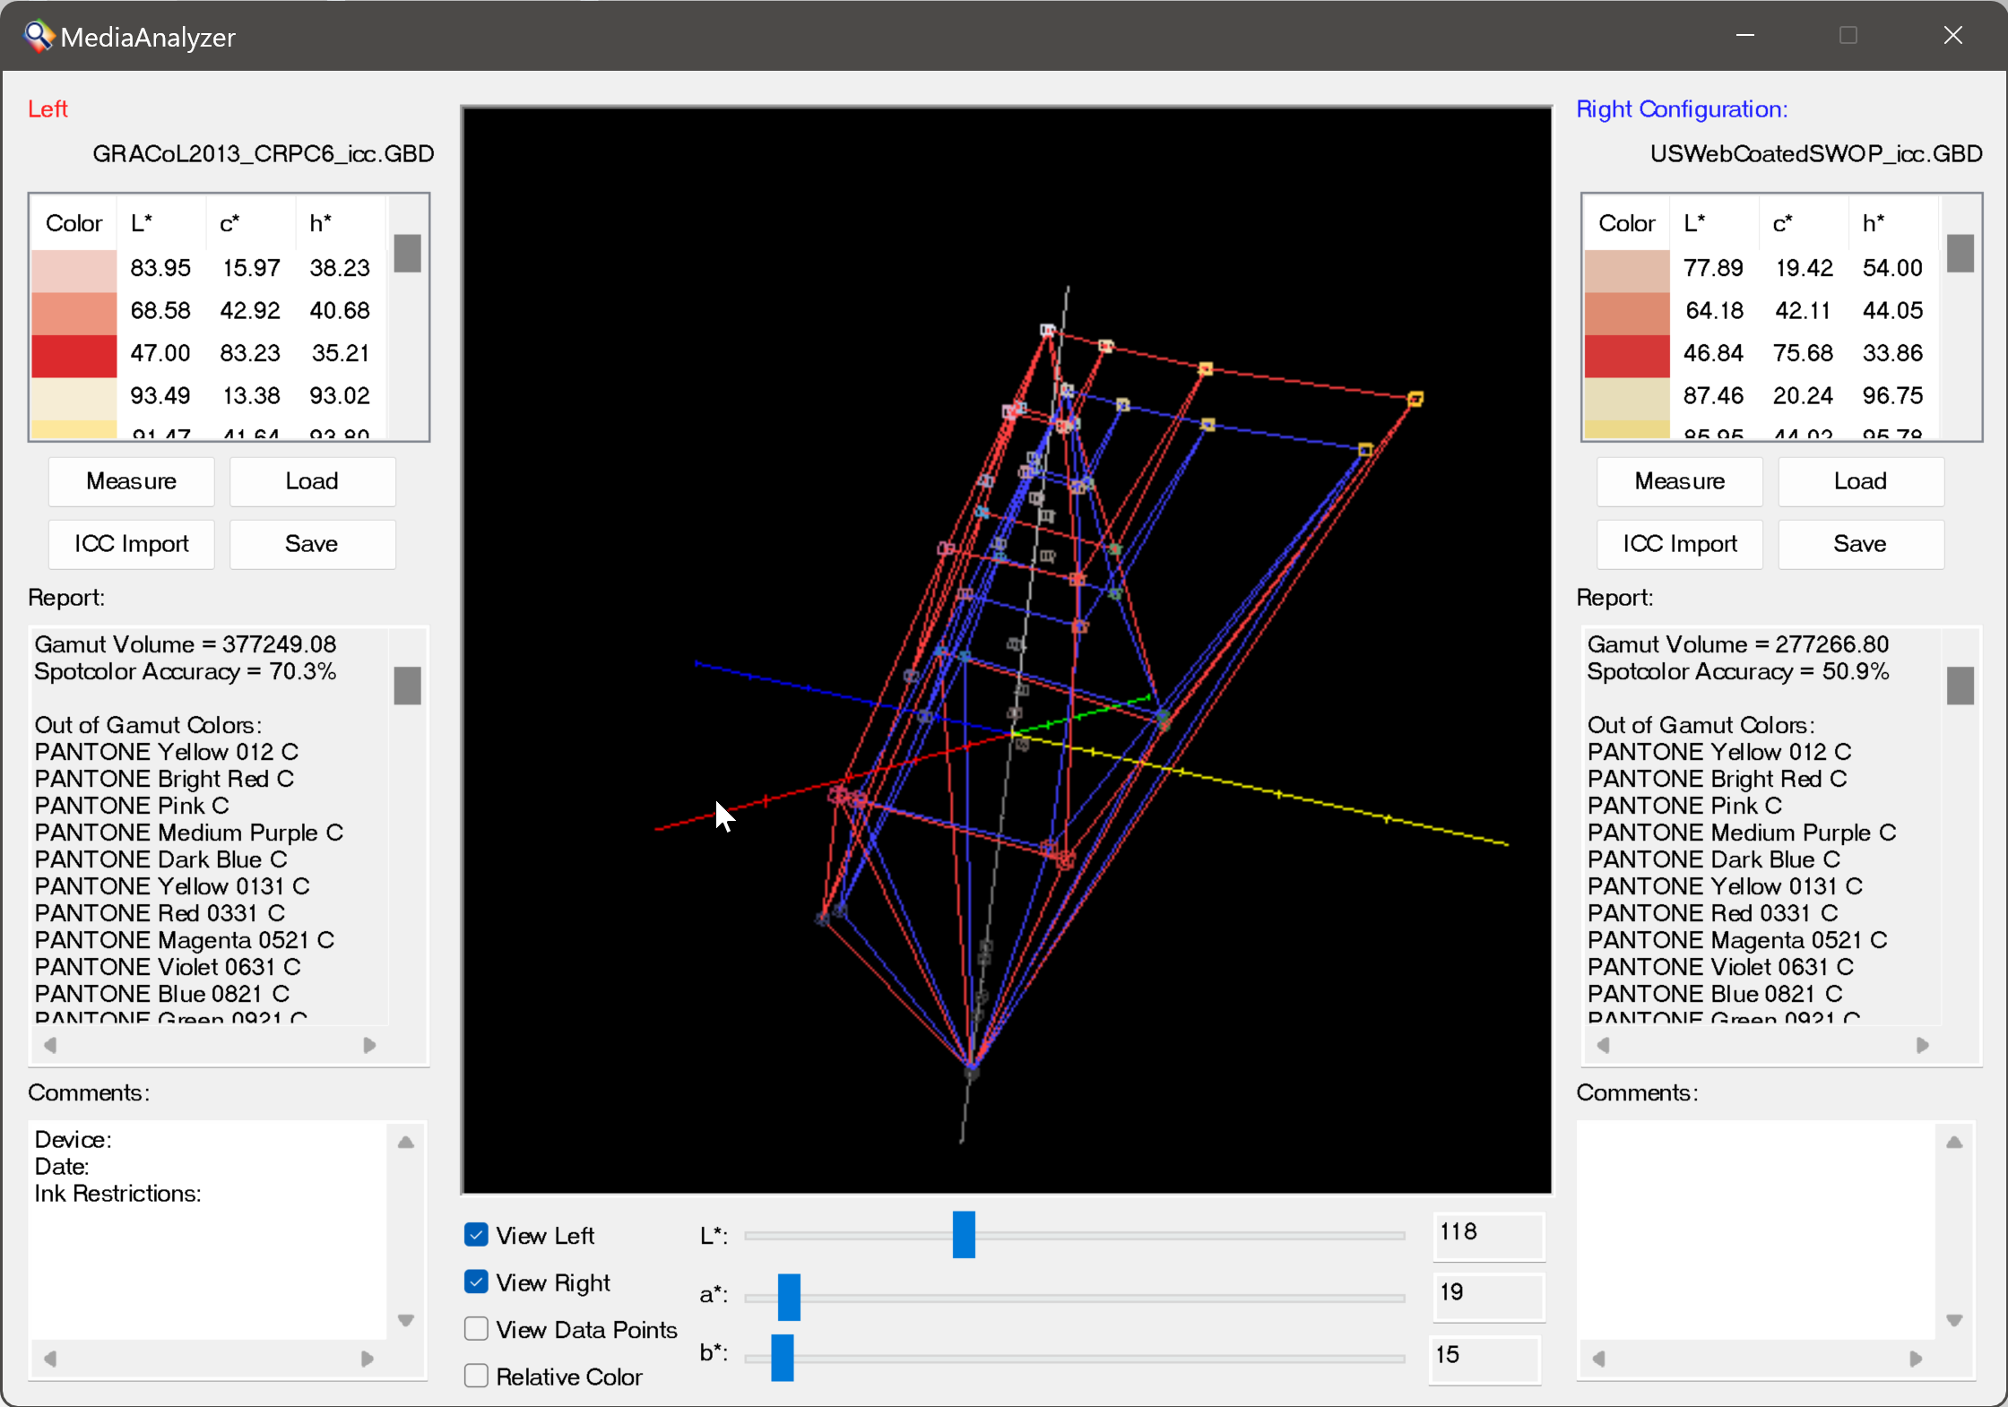The image size is (2008, 1407).
Task: Click left Comments horizontal scroll-left arrow
Action: coord(50,1359)
